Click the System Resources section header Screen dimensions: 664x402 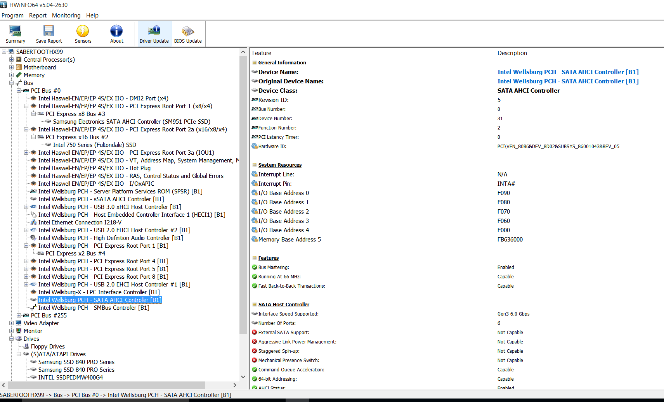click(x=280, y=165)
